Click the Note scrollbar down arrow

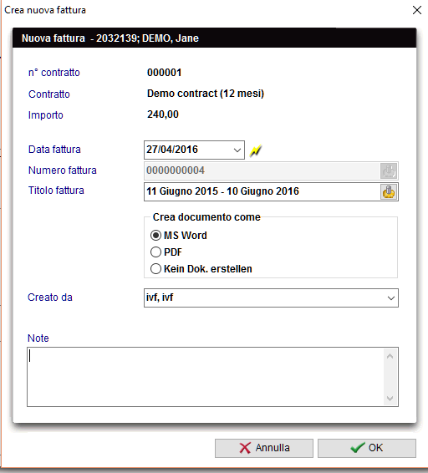point(390,399)
